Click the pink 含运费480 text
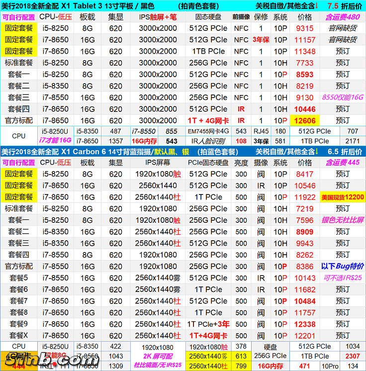366x371 pixels. [342, 17]
